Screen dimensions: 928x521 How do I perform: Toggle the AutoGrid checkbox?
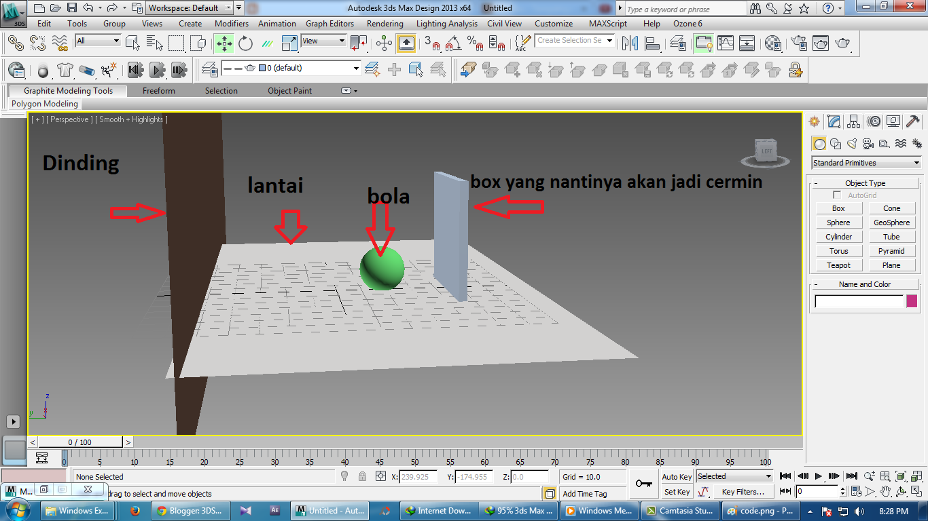click(837, 195)
